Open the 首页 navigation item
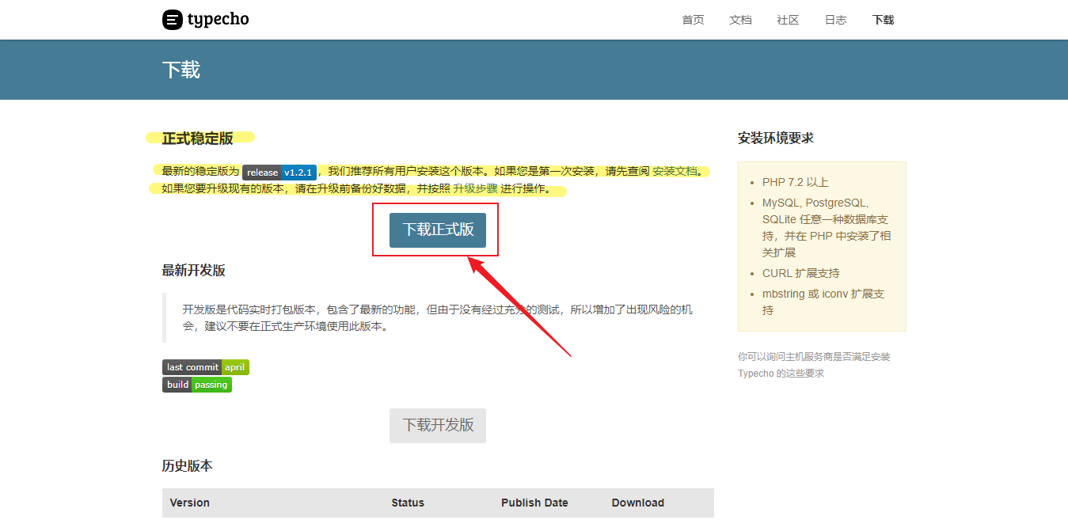Screen dimensions: 1068x520 click(693, 20)
